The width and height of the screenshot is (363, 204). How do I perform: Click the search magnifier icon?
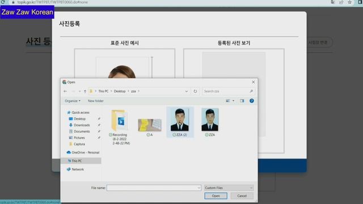click(251, 91)
